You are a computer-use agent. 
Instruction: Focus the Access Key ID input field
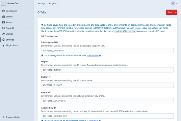107,116
